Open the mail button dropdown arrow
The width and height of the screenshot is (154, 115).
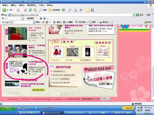coord(72,10)
